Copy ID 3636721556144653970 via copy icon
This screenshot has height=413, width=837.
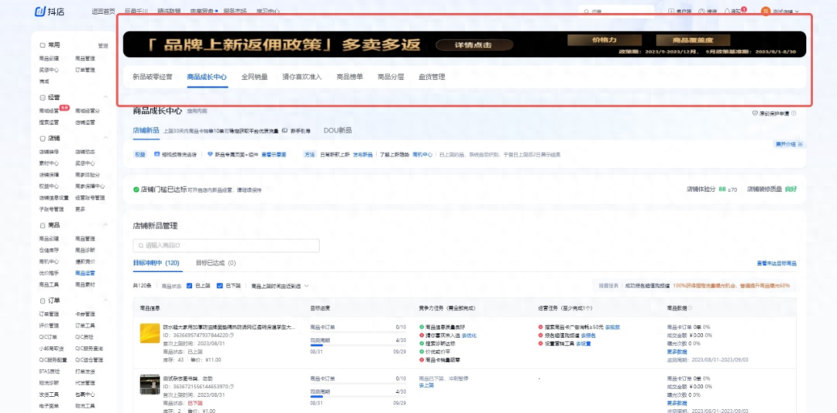click(x=231, y=386)
